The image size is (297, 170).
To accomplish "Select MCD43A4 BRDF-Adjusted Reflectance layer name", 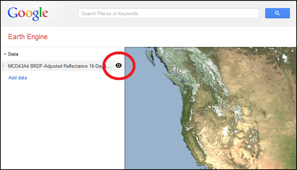I will 60,66.
